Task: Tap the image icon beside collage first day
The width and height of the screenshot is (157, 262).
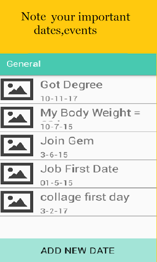Action: tap(17, 202)
